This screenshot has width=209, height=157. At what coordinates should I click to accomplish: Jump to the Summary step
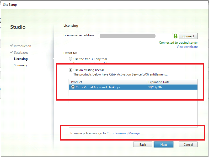(x=20, y=65)
